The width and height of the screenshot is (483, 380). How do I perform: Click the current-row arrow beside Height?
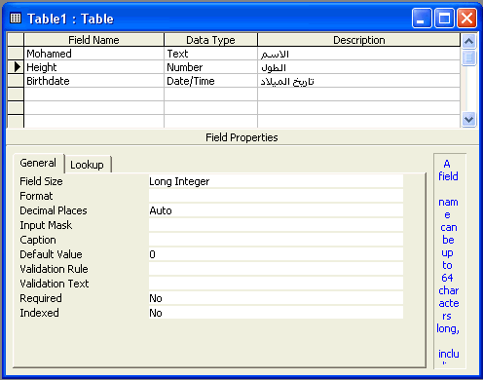click(x=17, y=67)
